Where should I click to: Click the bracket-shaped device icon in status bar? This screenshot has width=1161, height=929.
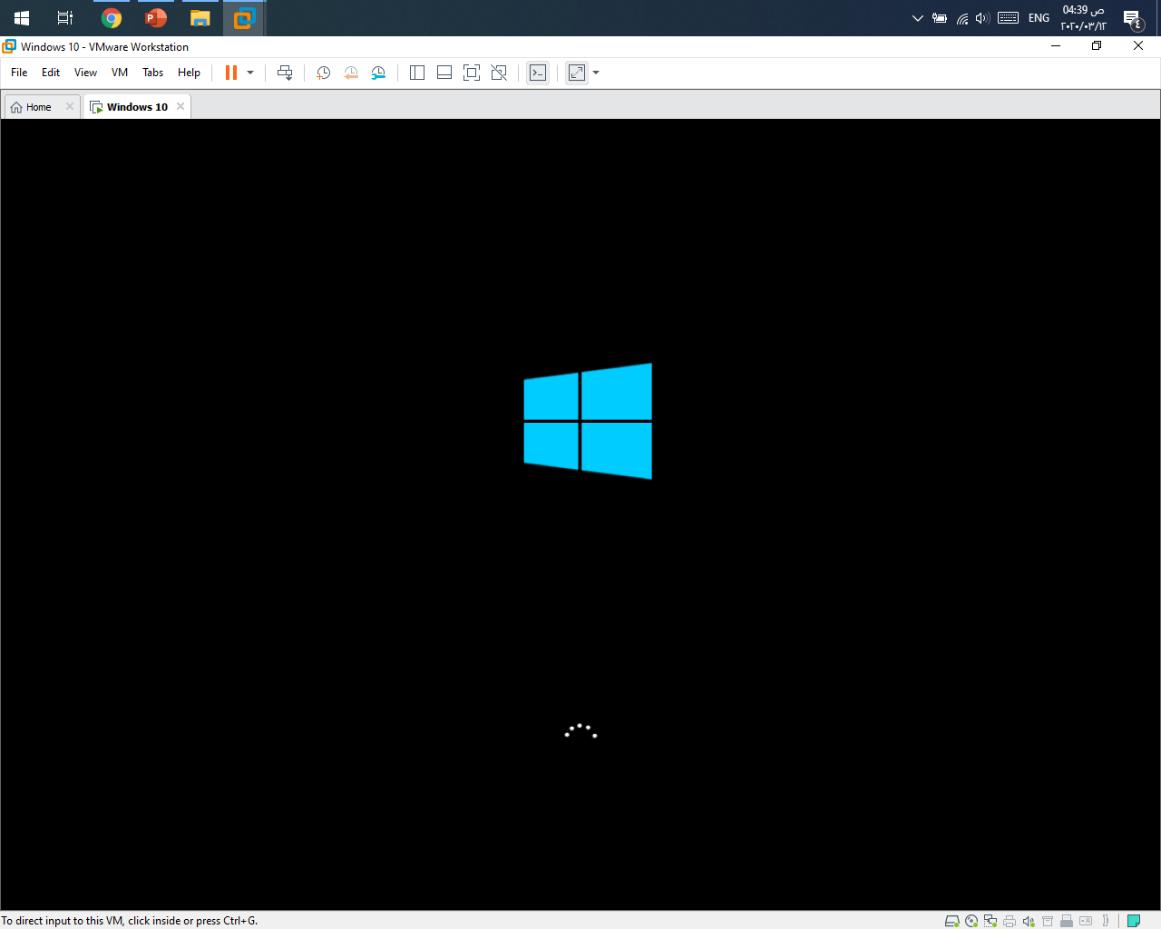tap(1106, 921)
